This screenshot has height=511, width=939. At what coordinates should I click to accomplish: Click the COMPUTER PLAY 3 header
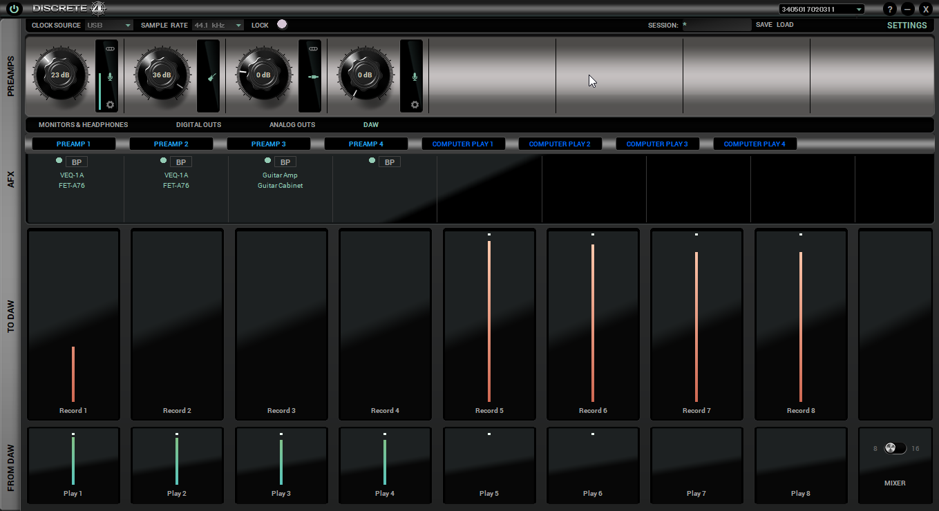coord(657,144)
